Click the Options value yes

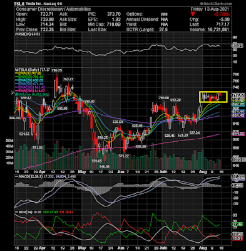164,14
